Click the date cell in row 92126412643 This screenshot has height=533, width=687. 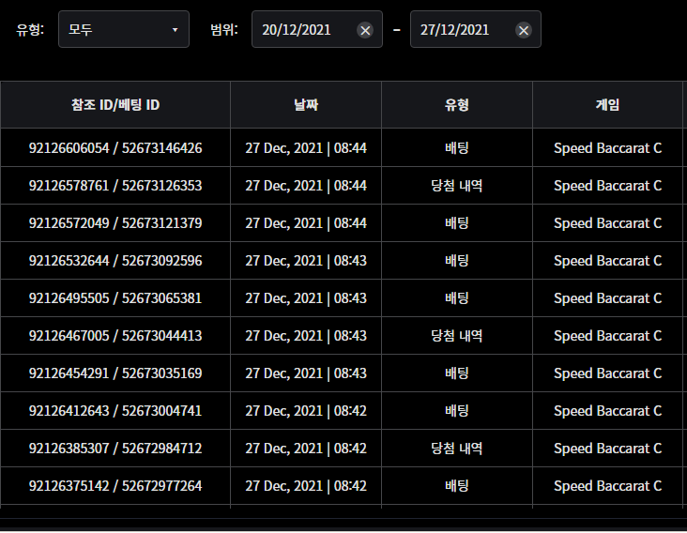[306, 411]
